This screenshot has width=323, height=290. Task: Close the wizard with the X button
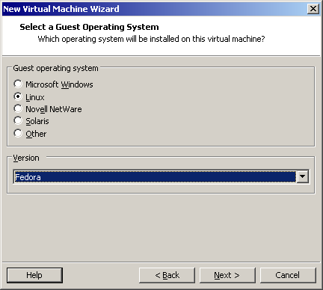tap(313, 9)
